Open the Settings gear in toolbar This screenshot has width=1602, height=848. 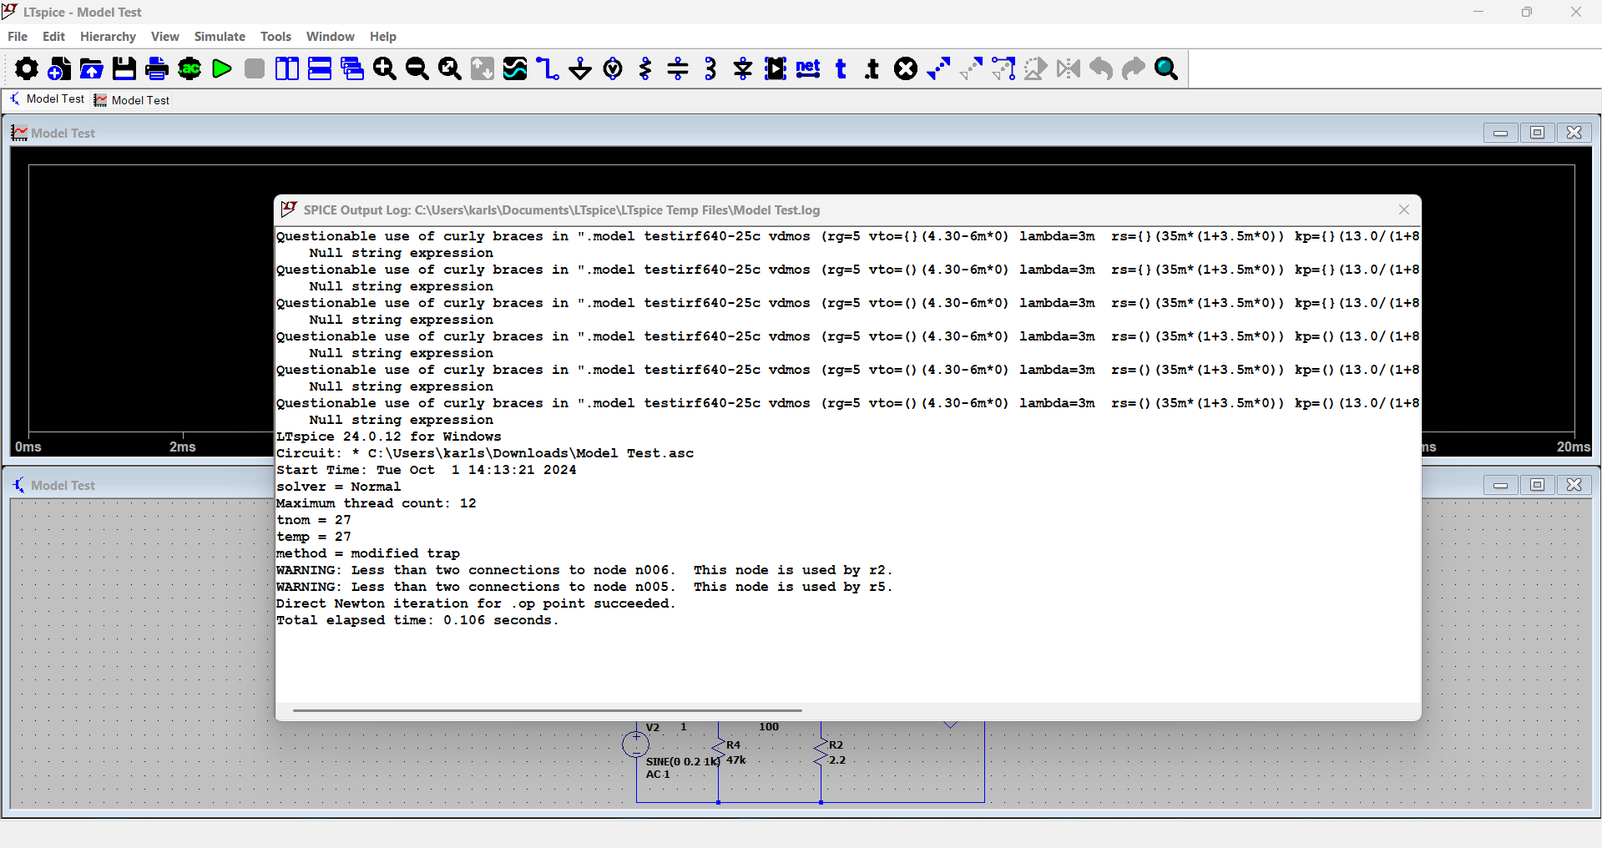click(x=27, y=68)
